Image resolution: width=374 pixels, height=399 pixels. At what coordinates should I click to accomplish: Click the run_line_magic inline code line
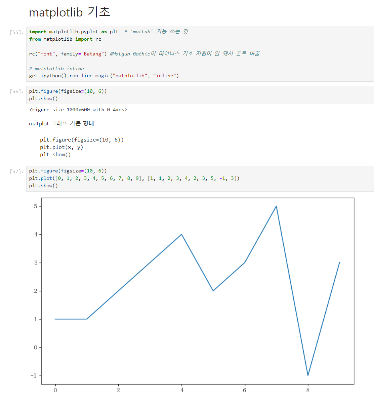click(x=104, y=76)
